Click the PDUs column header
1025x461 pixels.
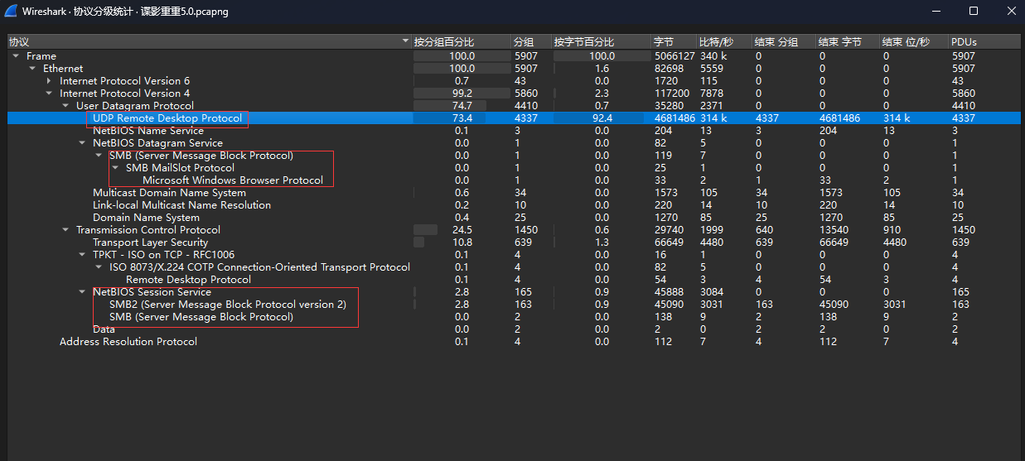(x=963, y=41)
